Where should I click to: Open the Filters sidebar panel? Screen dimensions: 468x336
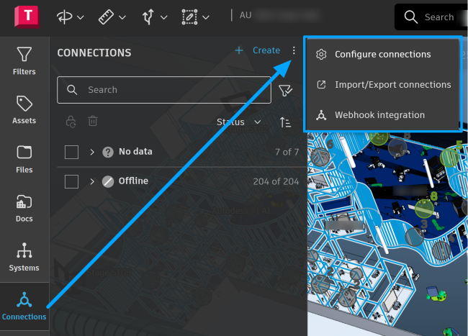tap(24, 61)
